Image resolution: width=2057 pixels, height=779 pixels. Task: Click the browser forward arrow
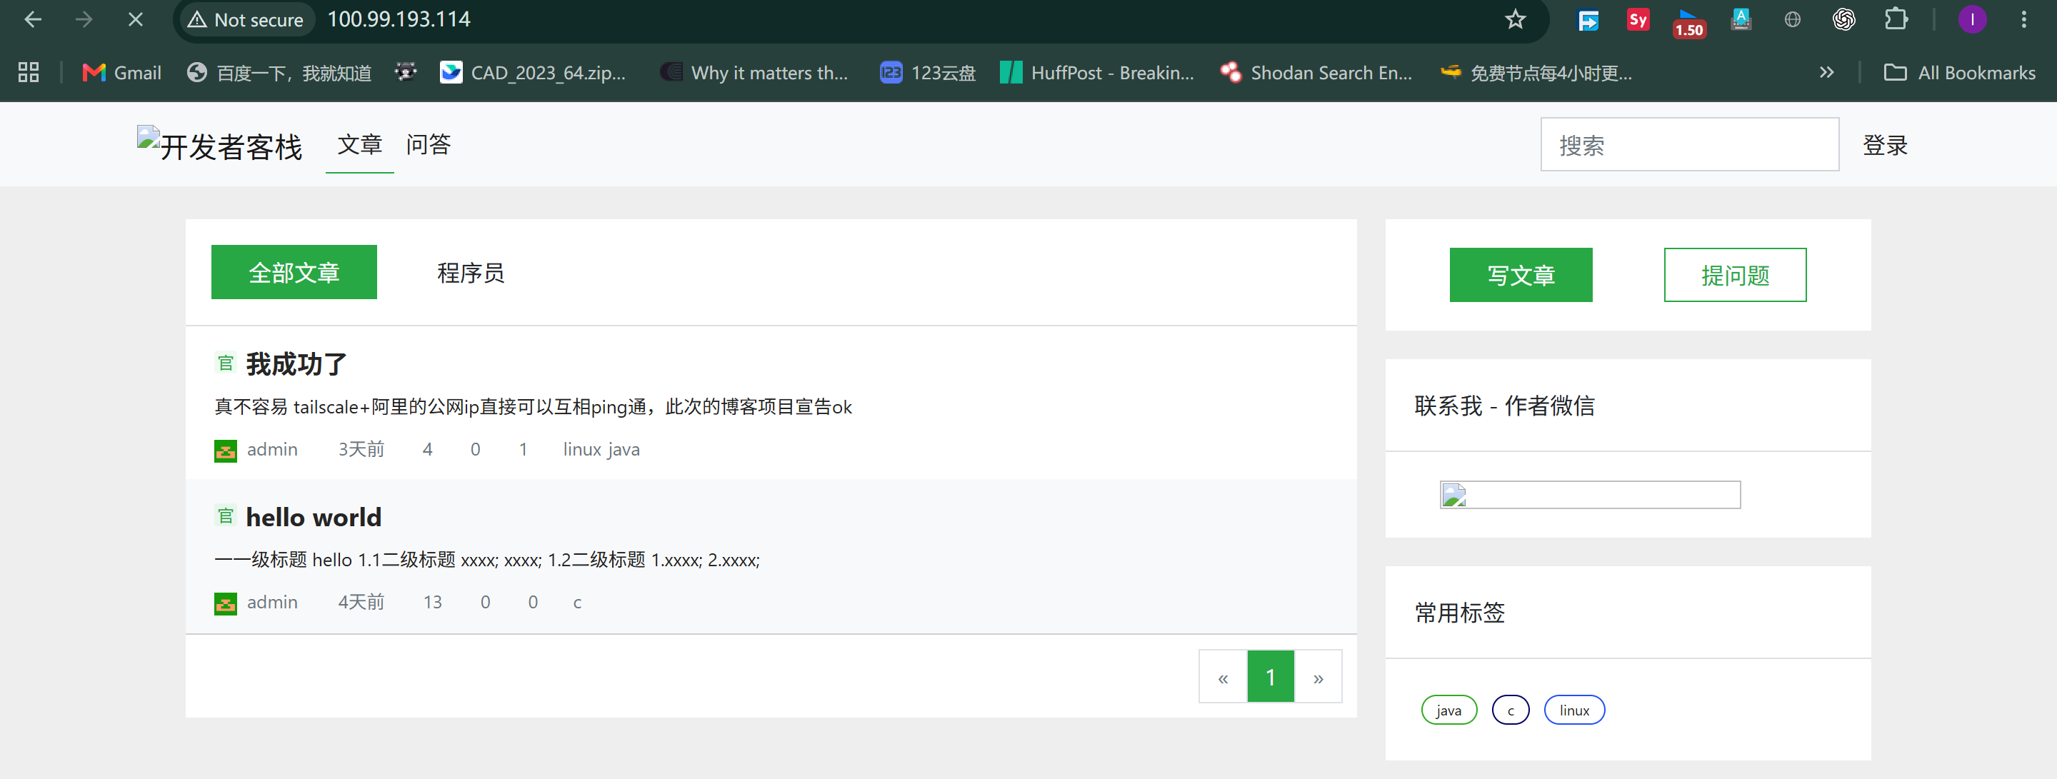tap(84, 19)
